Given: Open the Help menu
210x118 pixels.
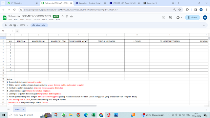Looking at the screenshot, I should point(58,20).
